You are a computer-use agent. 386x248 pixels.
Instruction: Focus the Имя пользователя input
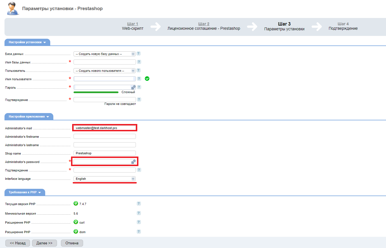tap(105, 79)
